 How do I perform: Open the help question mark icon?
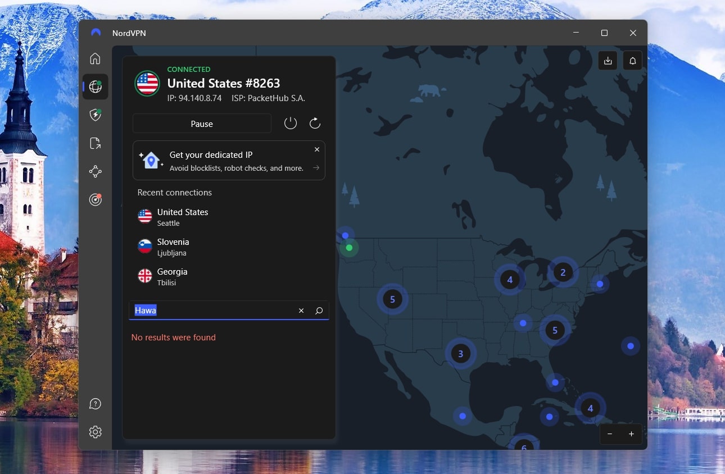pos(95,403)
